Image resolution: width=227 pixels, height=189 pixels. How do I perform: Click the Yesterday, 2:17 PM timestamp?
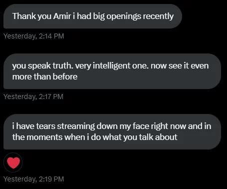[33, 96]
